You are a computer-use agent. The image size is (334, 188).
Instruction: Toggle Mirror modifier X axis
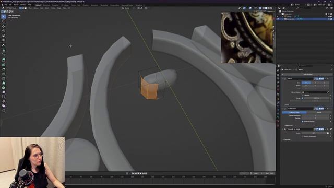[306, 83]
